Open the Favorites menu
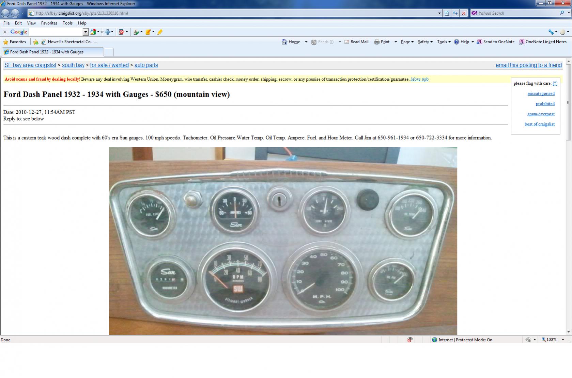The width and height of the screenshot is (572, 378). click(49, 23)
